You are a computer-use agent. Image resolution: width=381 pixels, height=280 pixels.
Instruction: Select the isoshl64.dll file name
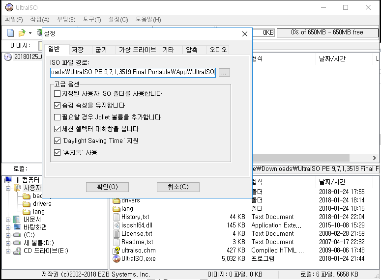click(x=137, y=225)
